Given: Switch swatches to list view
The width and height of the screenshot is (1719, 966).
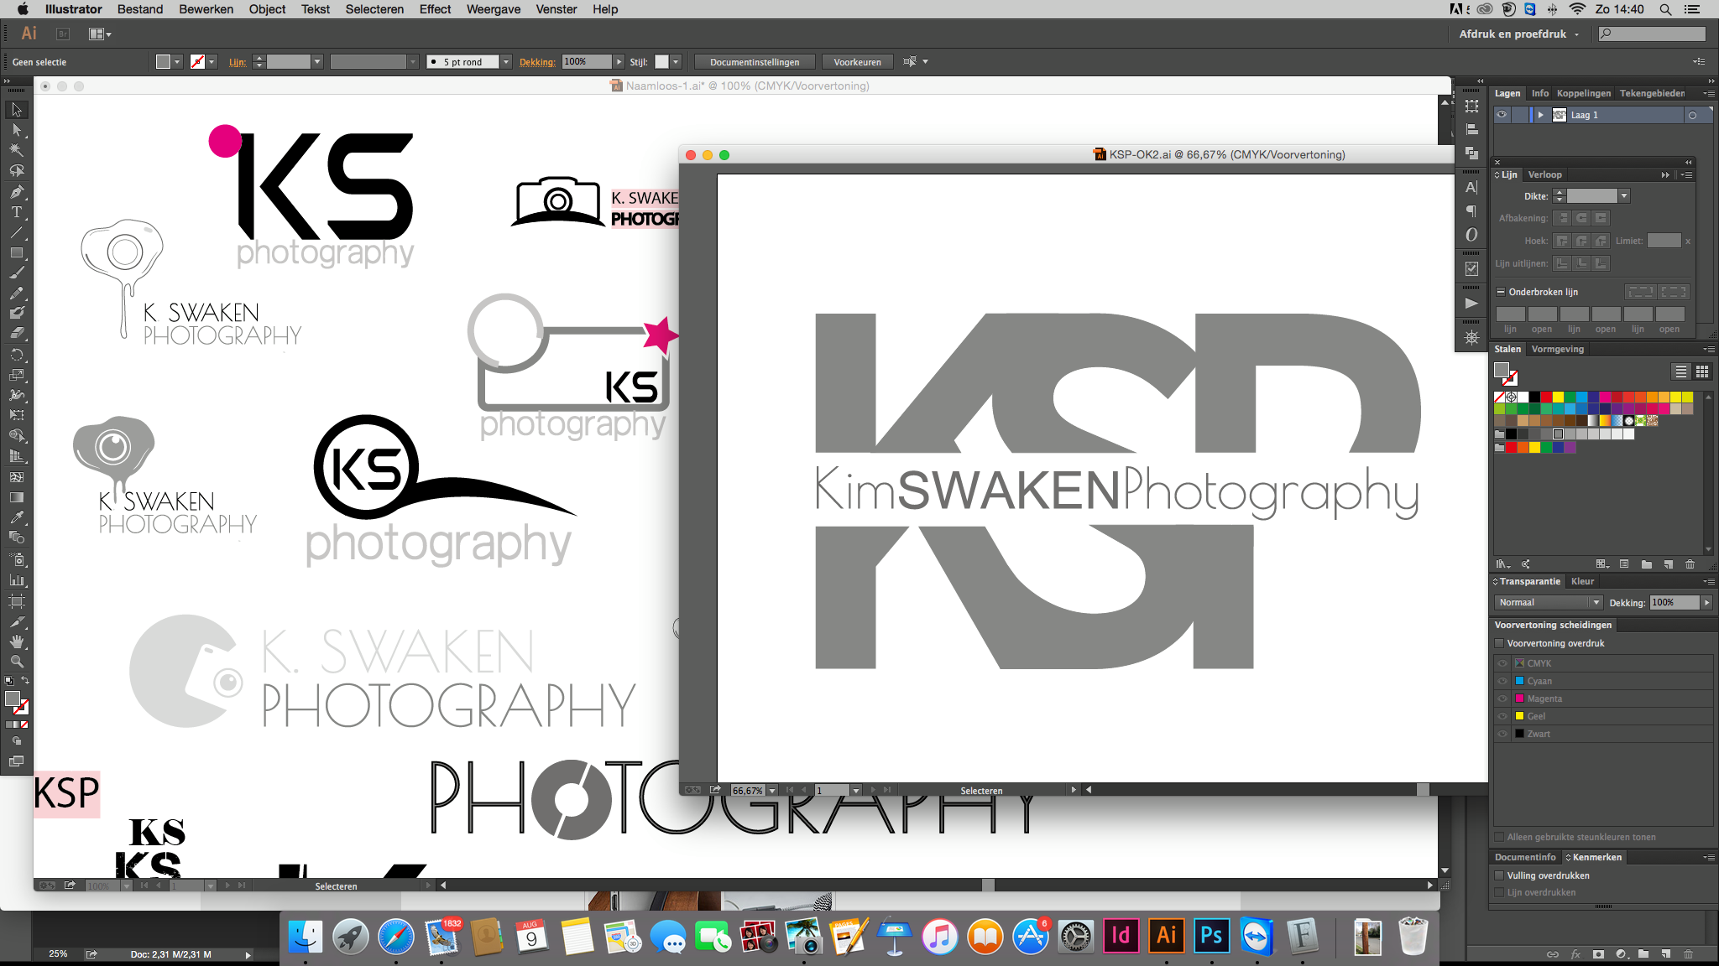Looking at the screenshot, I should [x=1680, y=371].
